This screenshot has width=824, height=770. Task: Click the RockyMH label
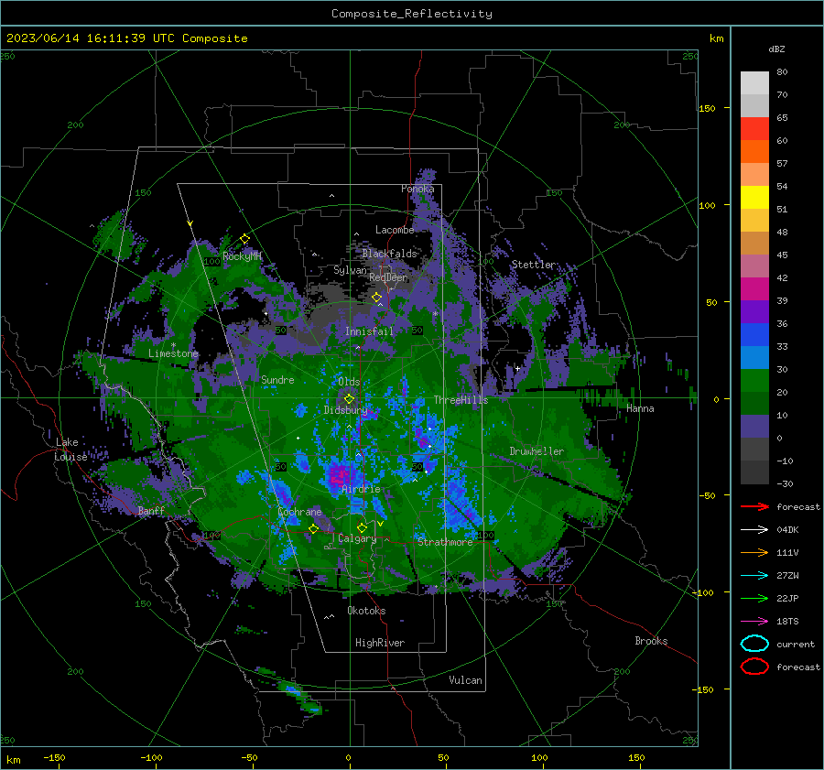pyautogui.click(x=242, y=256)
